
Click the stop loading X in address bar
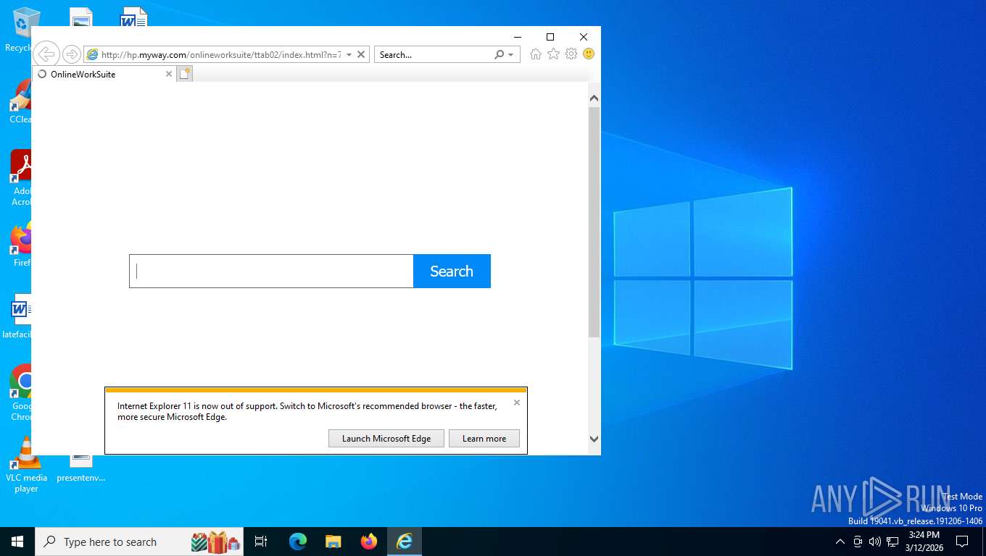(361, 54)
